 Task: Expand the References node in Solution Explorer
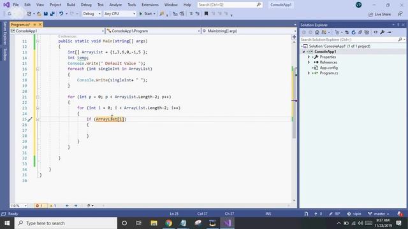click(309, 62)
